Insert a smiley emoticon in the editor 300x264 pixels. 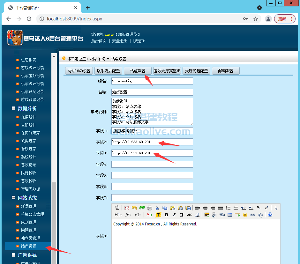point(245,215)
